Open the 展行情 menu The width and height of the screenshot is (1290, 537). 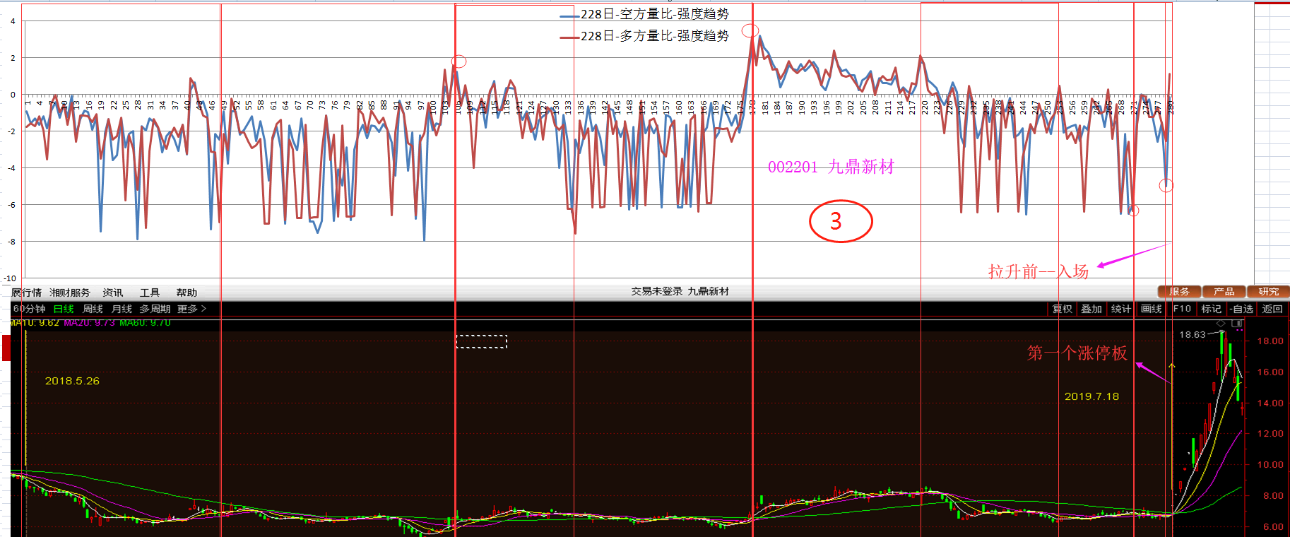pyautogui.click(x=27, y=293)
